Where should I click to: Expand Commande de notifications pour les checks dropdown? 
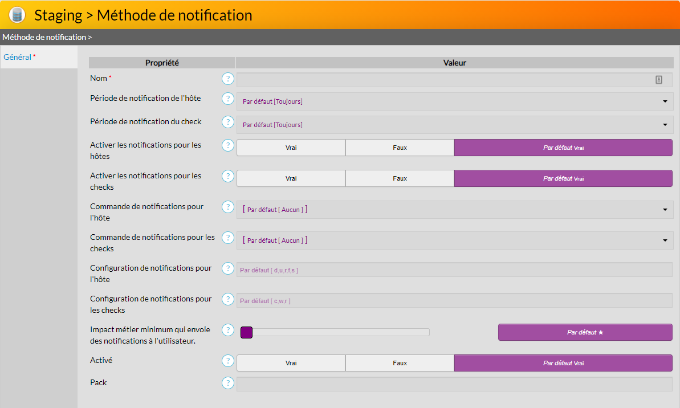coord(454,240)
